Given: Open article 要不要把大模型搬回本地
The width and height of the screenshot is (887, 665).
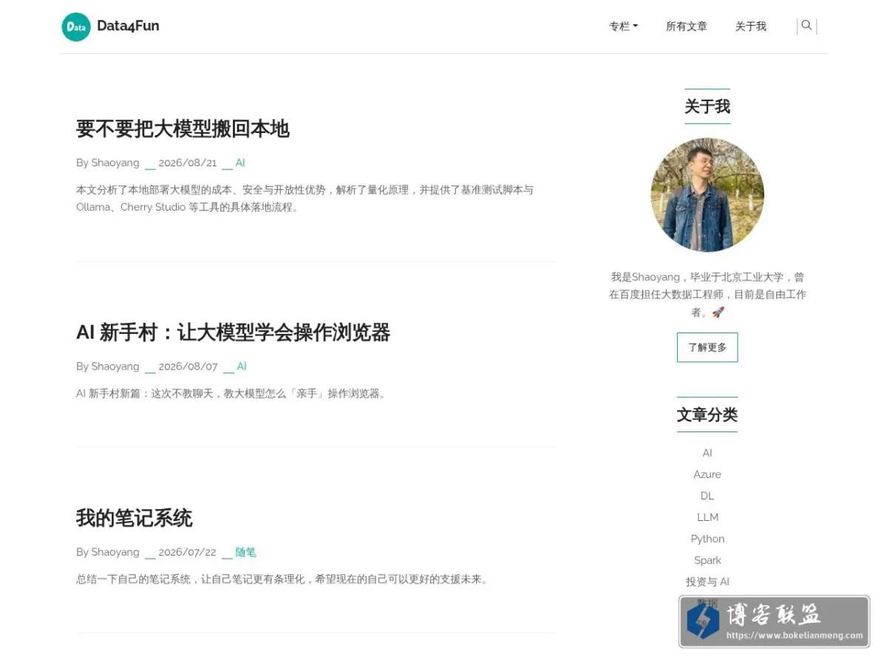Looking at the screenshot, I should click(183, 129).
